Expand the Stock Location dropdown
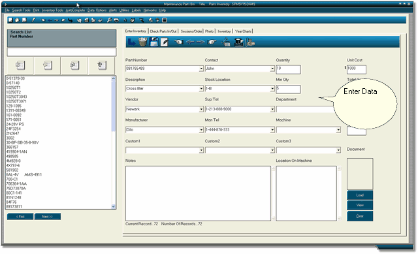 pos(272,89)
